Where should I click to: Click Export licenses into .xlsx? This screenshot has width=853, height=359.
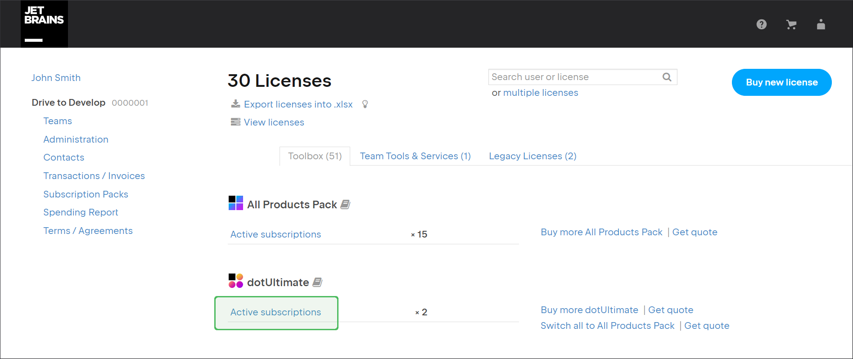tap(298, 104)
